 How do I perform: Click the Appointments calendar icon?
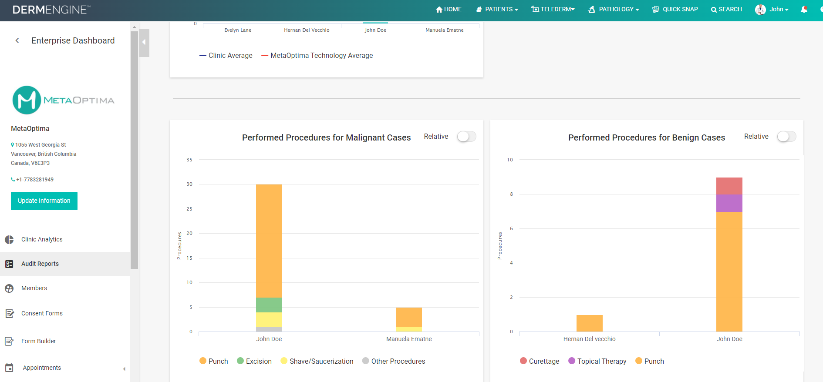coord(9,368)
